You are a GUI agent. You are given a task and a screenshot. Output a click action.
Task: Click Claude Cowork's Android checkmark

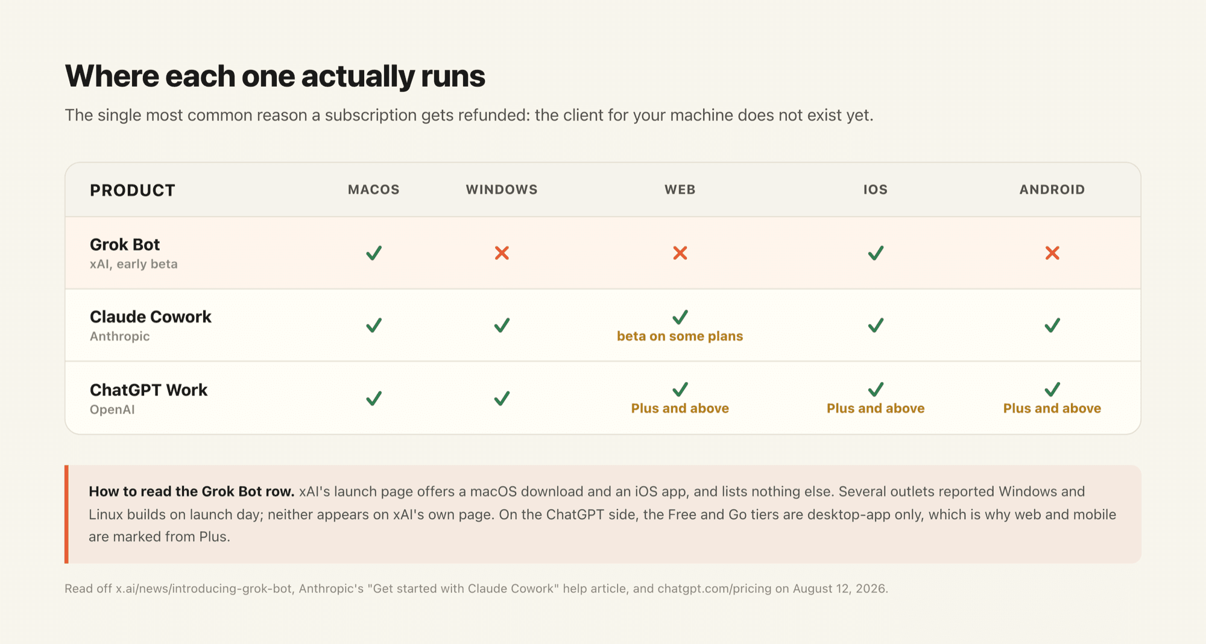point(1052,325)
